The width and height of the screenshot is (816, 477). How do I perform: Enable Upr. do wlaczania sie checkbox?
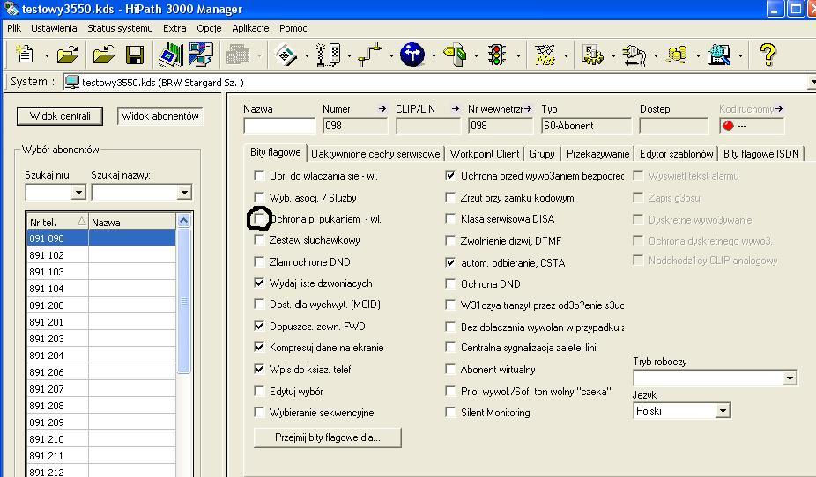pos(259,176)
